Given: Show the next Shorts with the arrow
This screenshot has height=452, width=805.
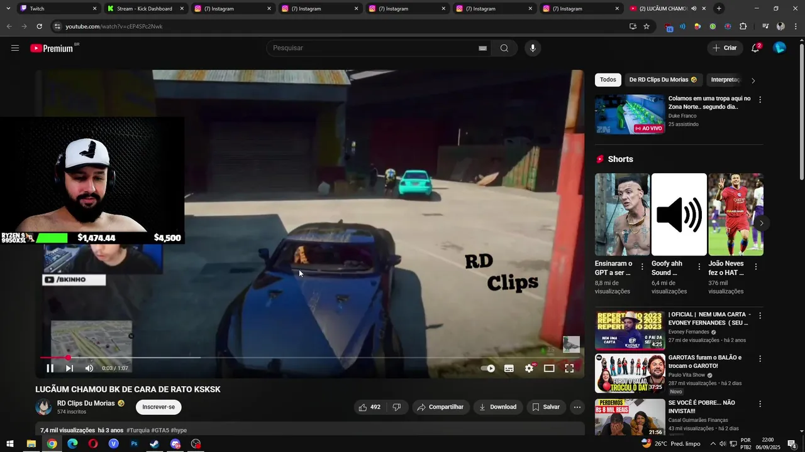Looking at the screenshot, I should coord(762,223).
